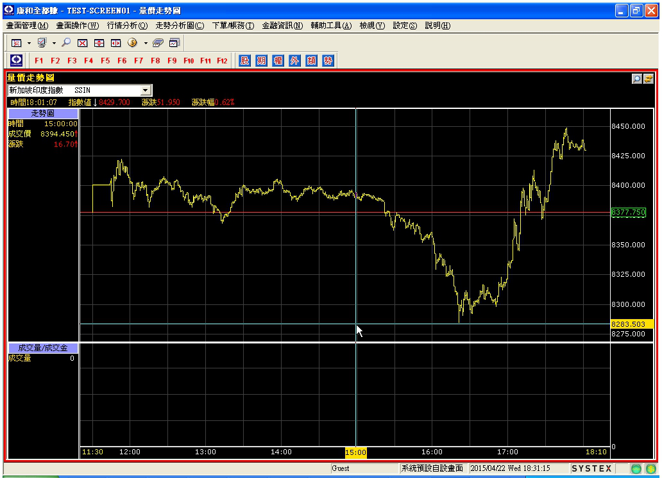The width and height of the screenshot is (662, 478).
Task: Click the gold dollar coin icon
Action: [x=133, y=43]
